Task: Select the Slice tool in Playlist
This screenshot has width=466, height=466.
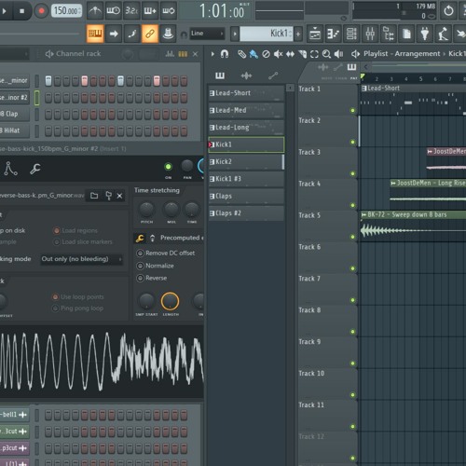Action: [x=302, y=54]
